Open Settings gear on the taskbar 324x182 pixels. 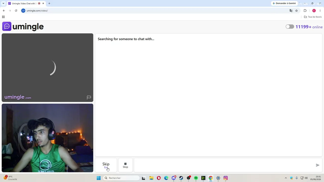[218, 178]
